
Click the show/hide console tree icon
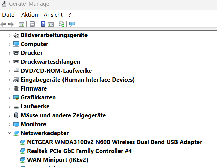pyautogui.click(x=21, y=24)
